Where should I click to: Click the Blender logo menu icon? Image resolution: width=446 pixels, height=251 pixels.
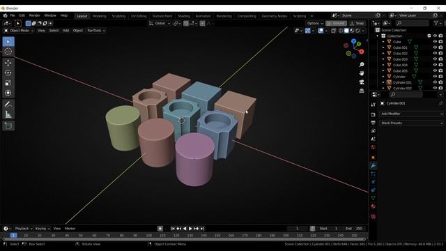(5, 15)
